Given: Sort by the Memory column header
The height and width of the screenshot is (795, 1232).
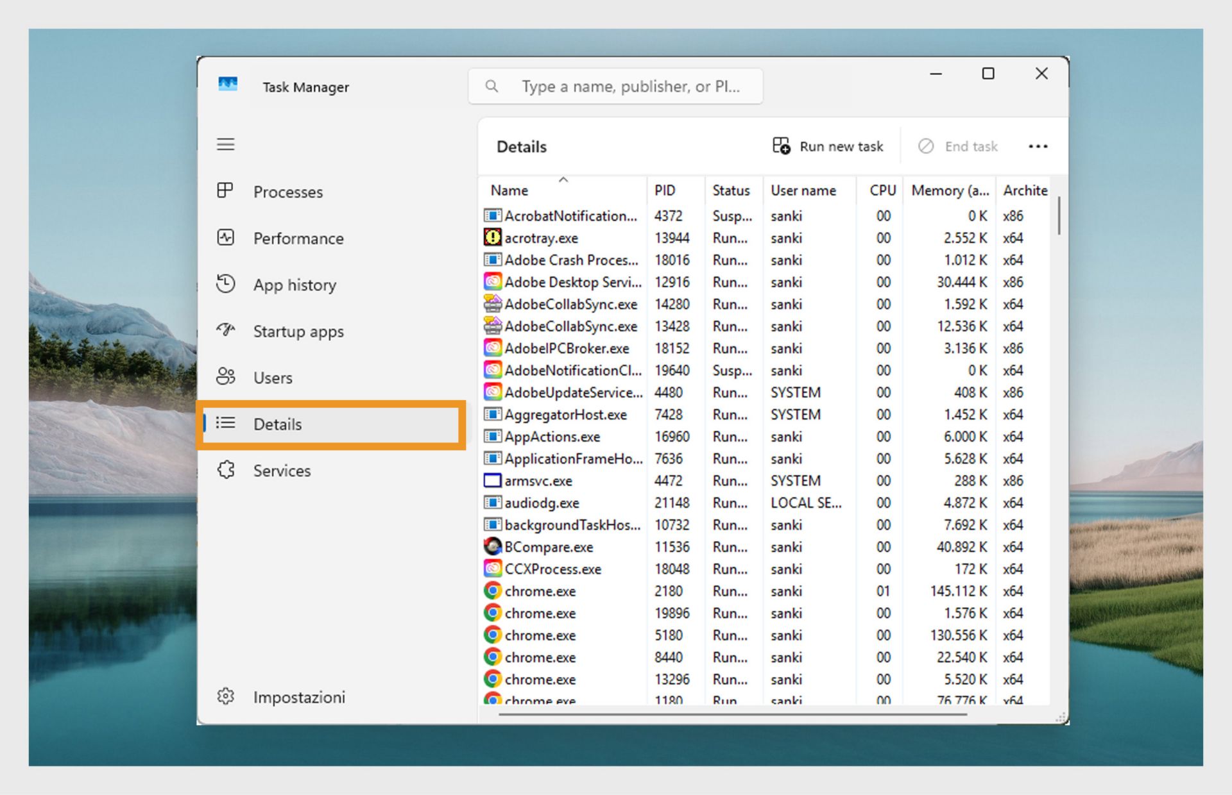Looking at the screenshot, I should click(x=950, y=190).
